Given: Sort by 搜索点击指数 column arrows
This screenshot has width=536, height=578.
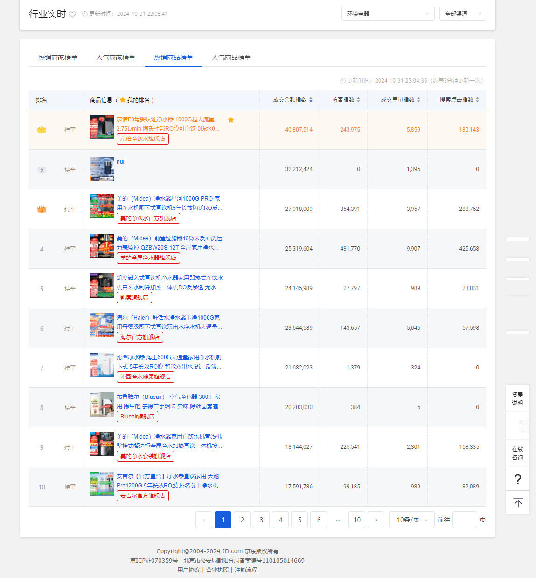Looking at the screenshot, I should tap(477, 100).
